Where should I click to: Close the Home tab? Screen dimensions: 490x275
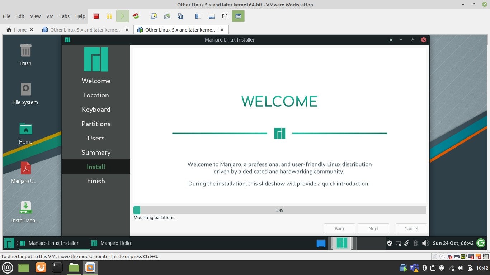coord(32,30)
